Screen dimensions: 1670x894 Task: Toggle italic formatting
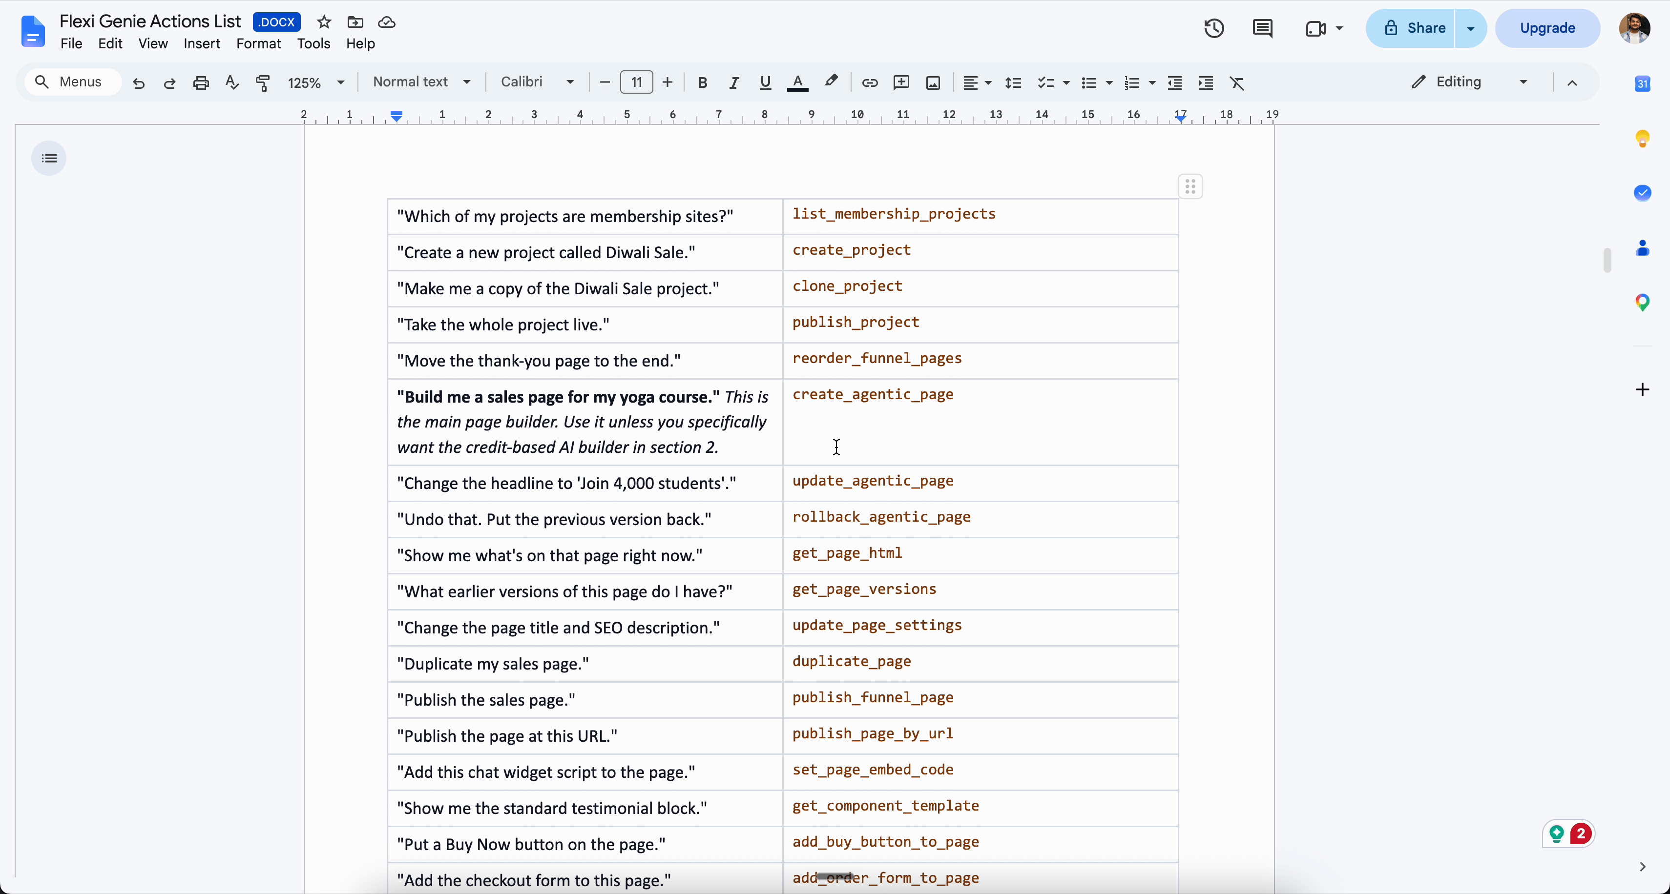[x=734, y=83]
